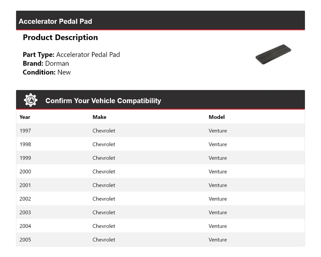Click the Make column header
The height and width of the screenshot is (257, 321).
[x=99, y=117]
